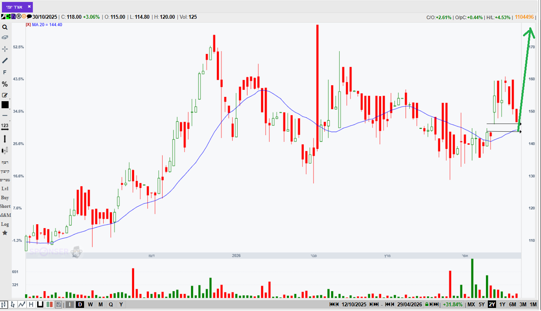This screenshot has height=311, width=541.
Task: Click the star favorites icon
Action: (5, 233)
